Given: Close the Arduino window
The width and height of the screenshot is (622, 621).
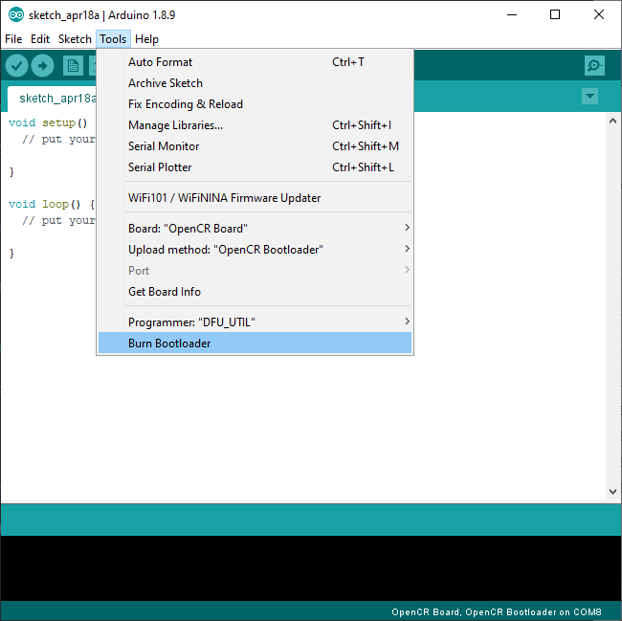Looking at the screenshot, I should tap(599, 15).
